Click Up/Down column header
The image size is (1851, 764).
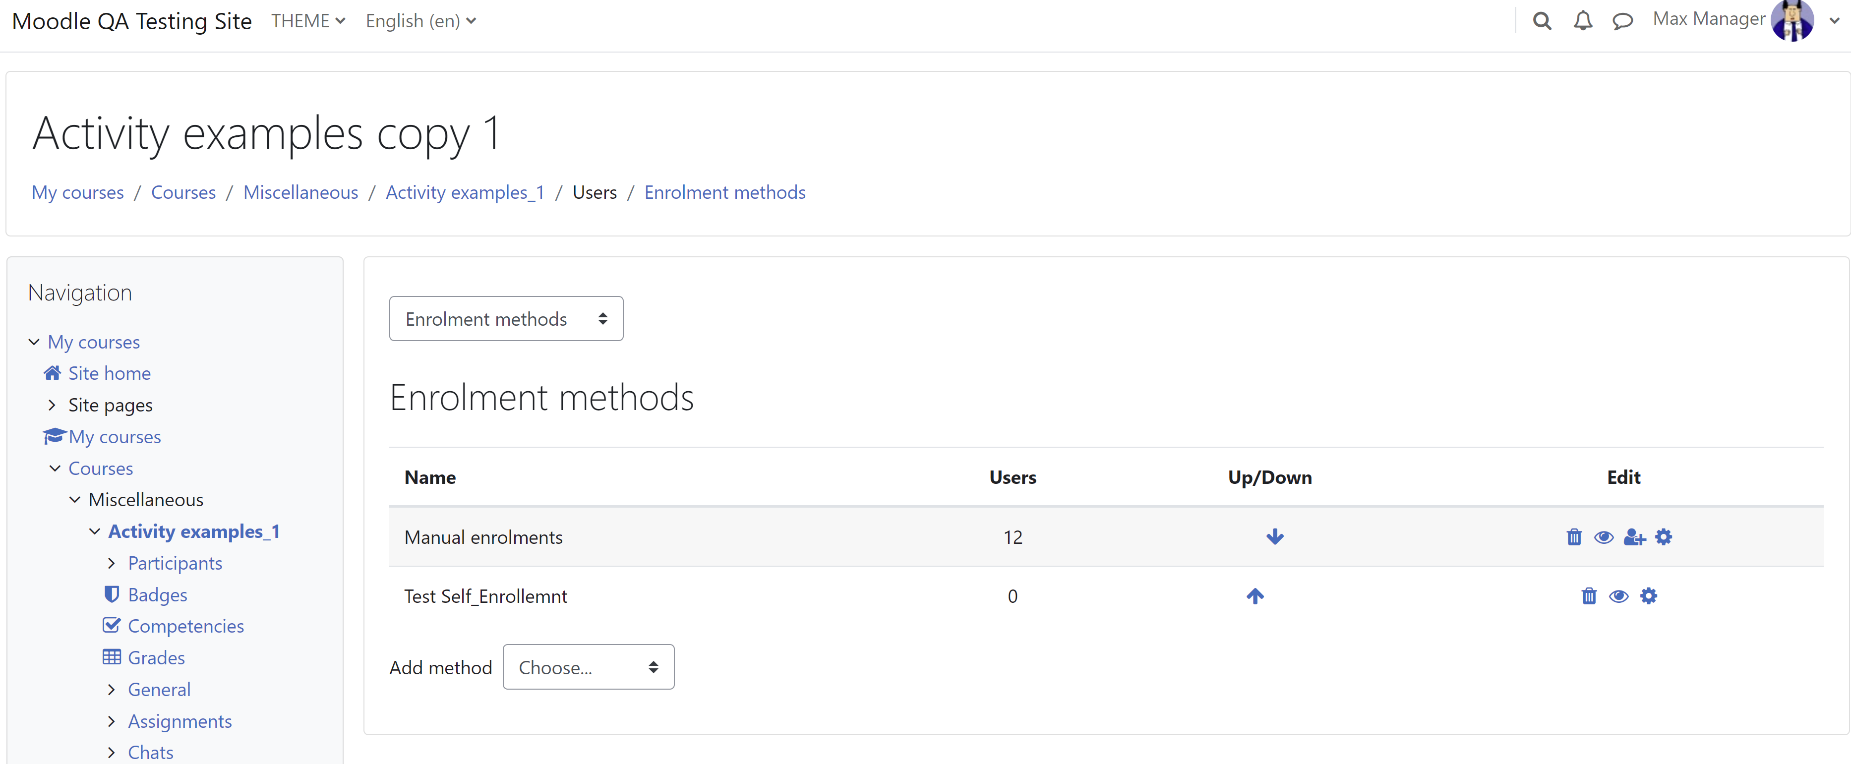[1269, 477]
